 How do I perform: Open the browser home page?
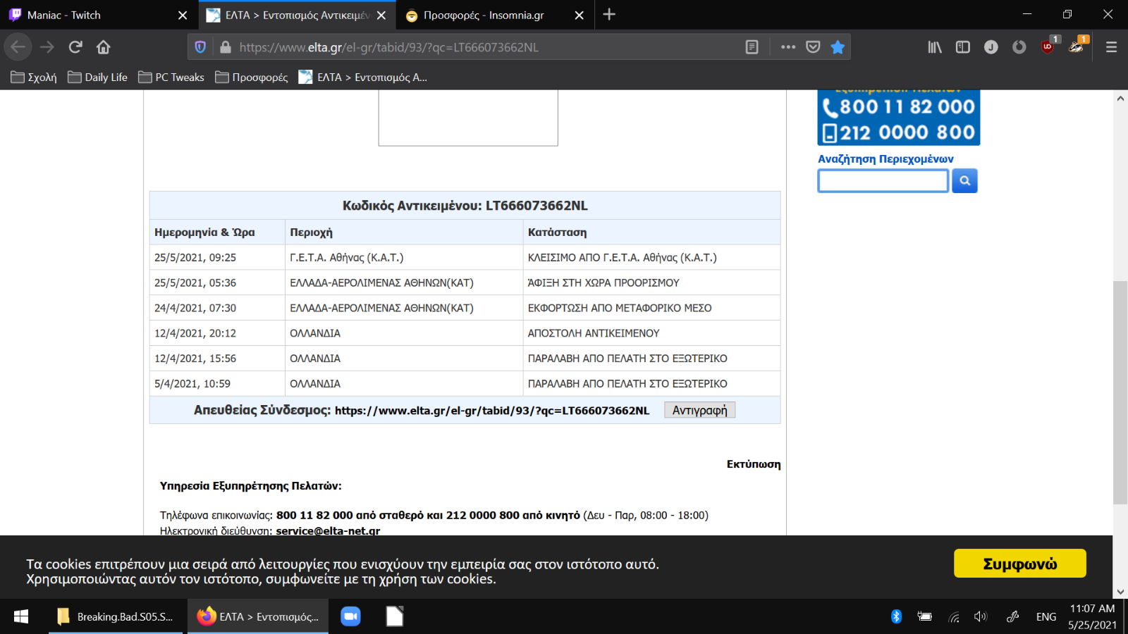(x=104, y=47)
